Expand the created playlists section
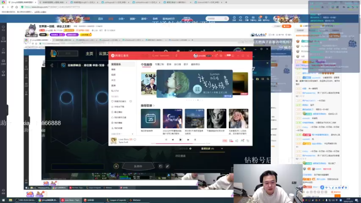The width and height of the screenshot is (361, 203). [116, 134]
